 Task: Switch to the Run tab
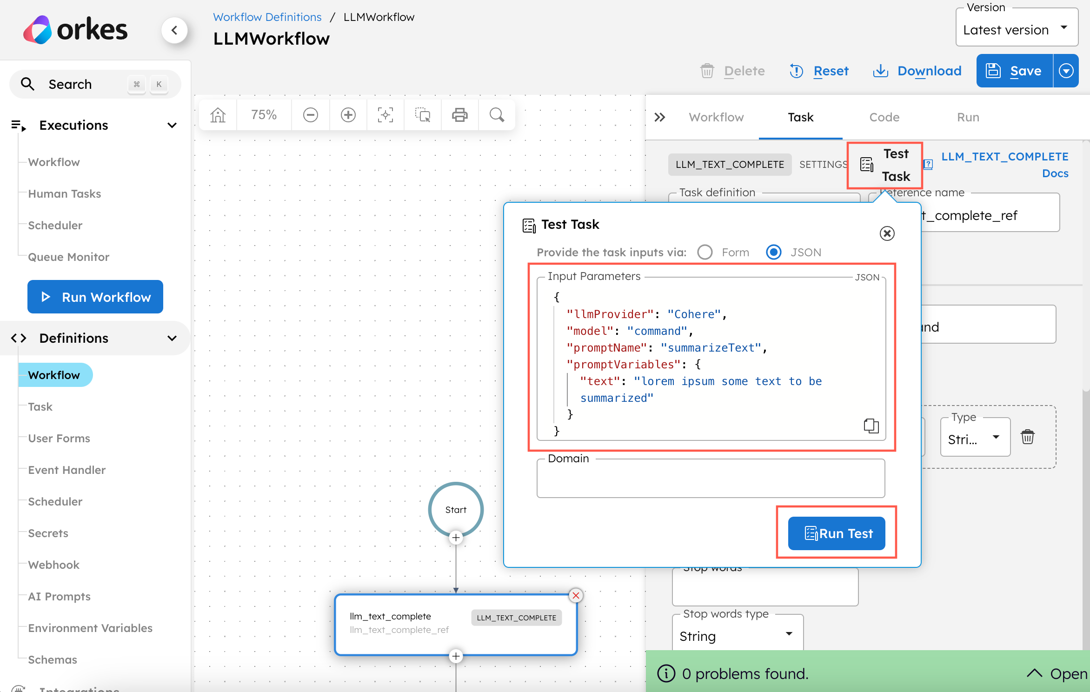[968, 117]
